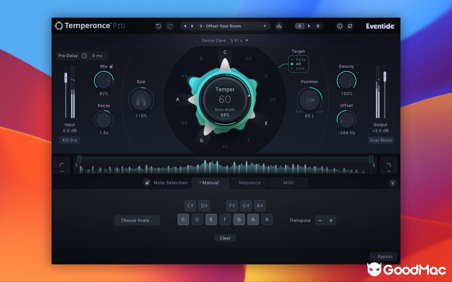
Task: Click the padlock icon beside Note Selection
Action: pyautogui.click(x=147, y=183)
